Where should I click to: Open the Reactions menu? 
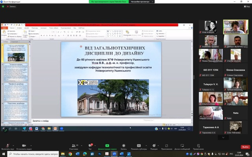coord(154,146)
